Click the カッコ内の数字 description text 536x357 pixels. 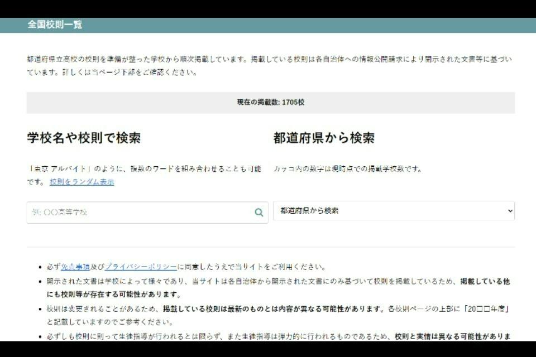[347, 168]
